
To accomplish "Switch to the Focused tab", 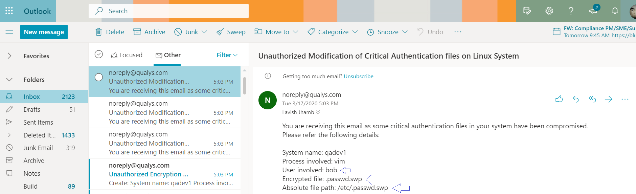I will click(x=127, y=55).
